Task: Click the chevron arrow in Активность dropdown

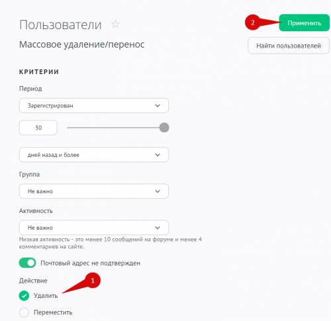Action: (158, 228)
